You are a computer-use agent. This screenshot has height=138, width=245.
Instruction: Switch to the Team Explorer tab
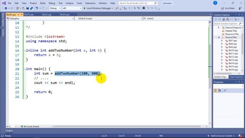[236, 77]
